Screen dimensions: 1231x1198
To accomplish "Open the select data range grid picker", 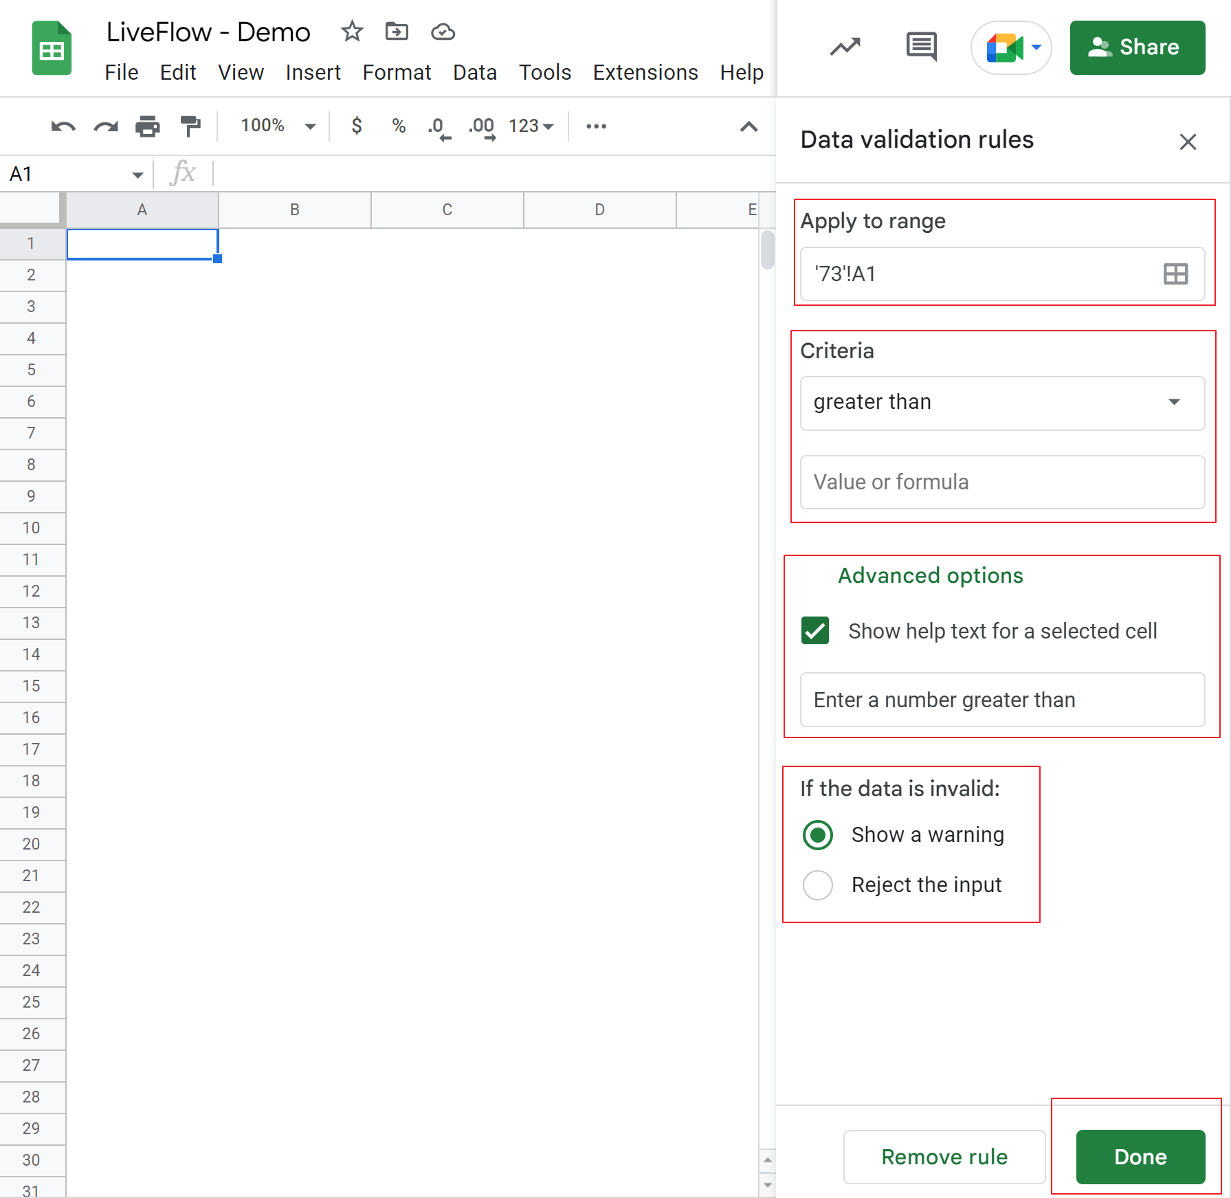I will coord(1175,274).
